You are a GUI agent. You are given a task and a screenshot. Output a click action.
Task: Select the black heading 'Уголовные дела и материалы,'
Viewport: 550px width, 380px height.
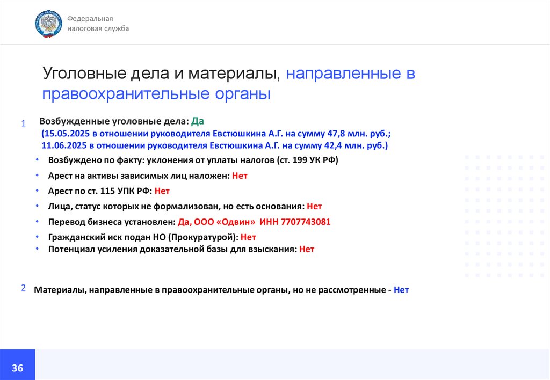161,74
